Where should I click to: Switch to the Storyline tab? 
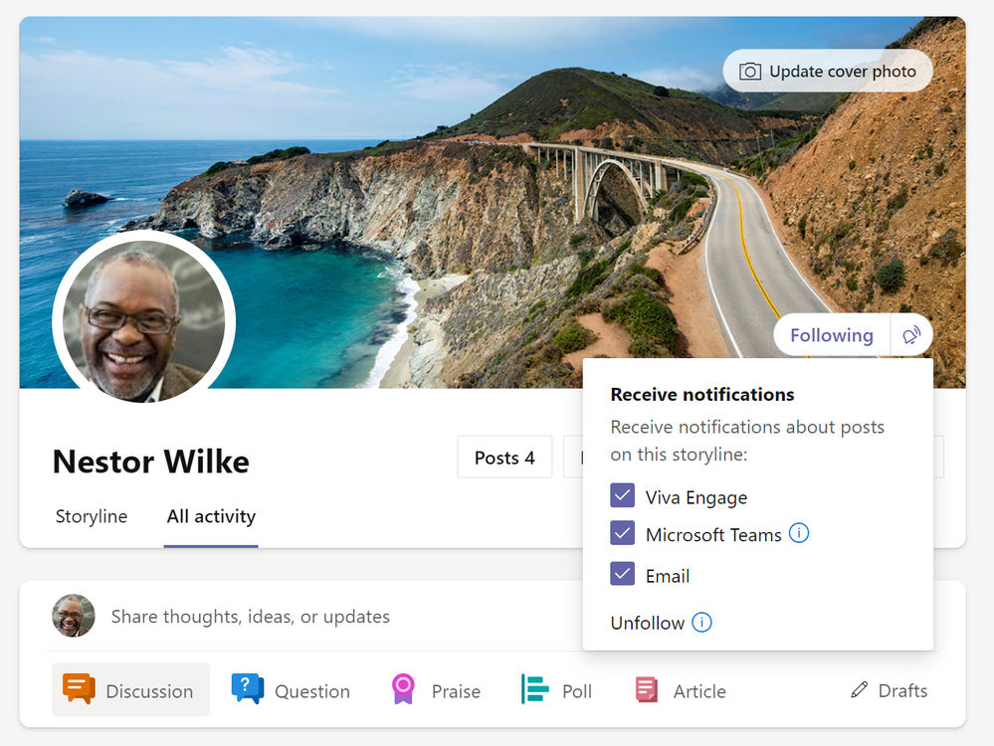(x=91, y=516)
